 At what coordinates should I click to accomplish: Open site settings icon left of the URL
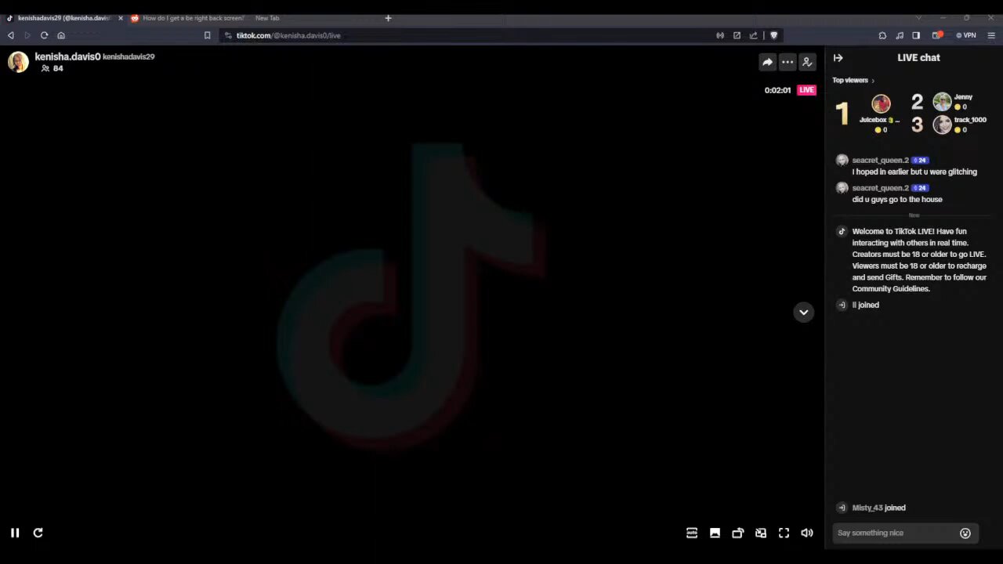click(227, 35)
